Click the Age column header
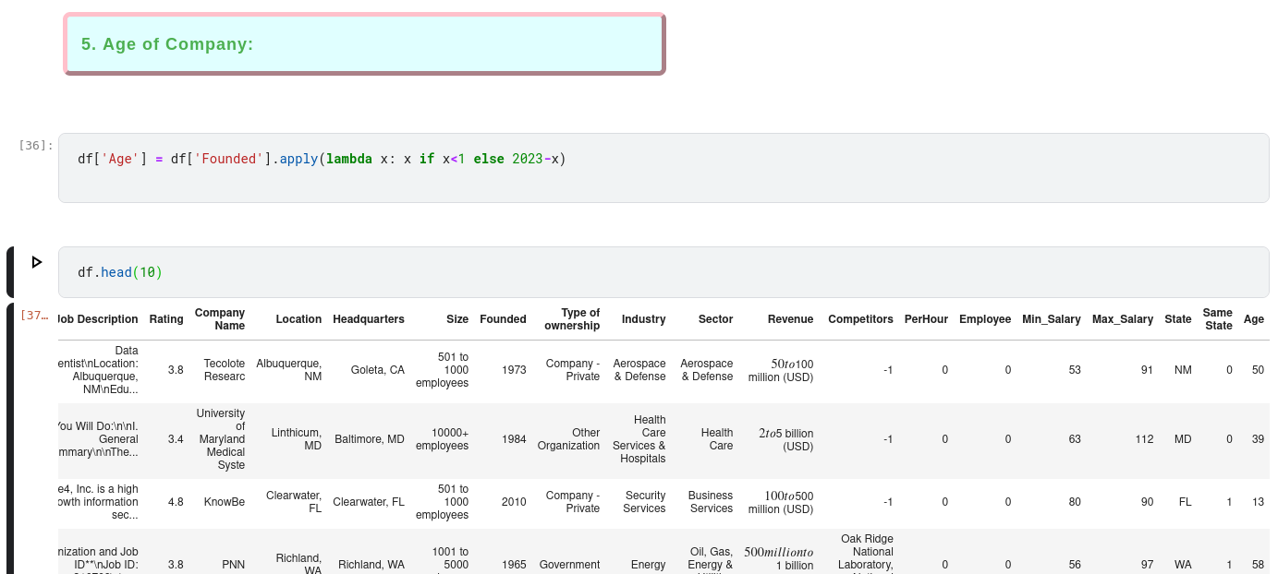 pos(1253,319)
